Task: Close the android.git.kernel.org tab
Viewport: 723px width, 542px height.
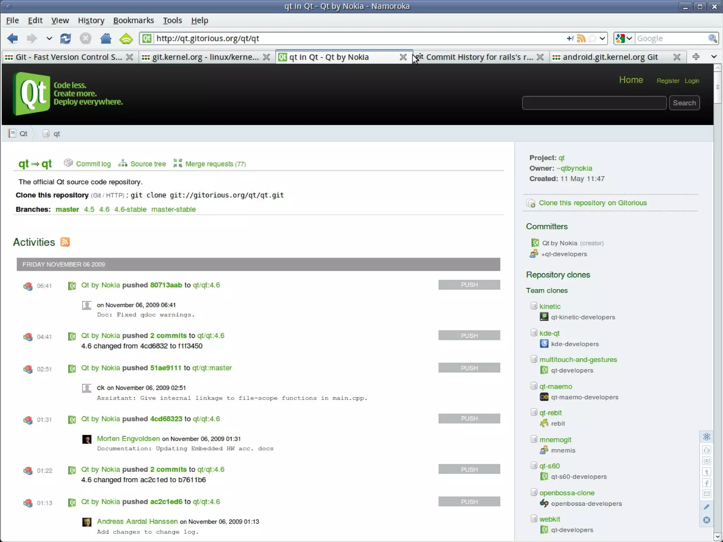Action: pyautogui.click(x=676, y=57)
